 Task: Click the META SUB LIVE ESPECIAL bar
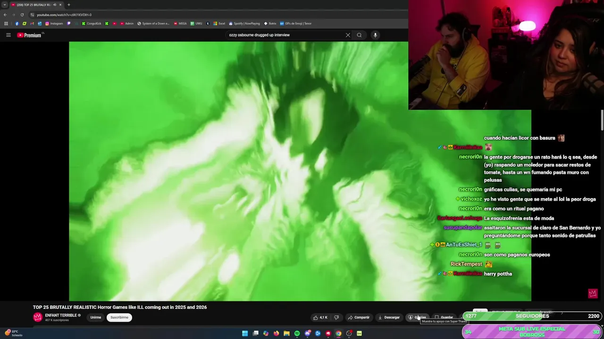[x=532, y=331]
